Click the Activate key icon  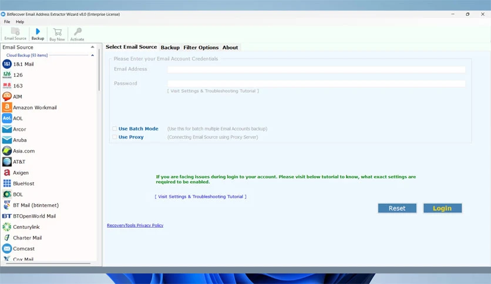(x=78, y=32)
